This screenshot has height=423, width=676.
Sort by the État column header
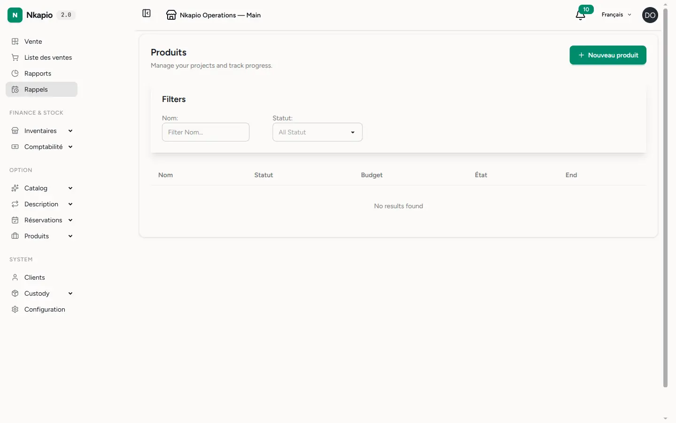[481, 175]
